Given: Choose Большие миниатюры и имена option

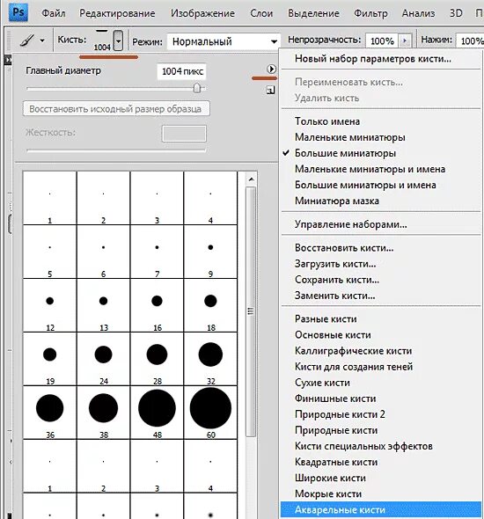Looking at the screenshot, I should click(x=365, y=185).
